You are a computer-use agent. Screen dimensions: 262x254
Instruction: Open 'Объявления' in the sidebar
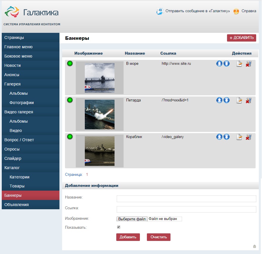pos(31,205)
